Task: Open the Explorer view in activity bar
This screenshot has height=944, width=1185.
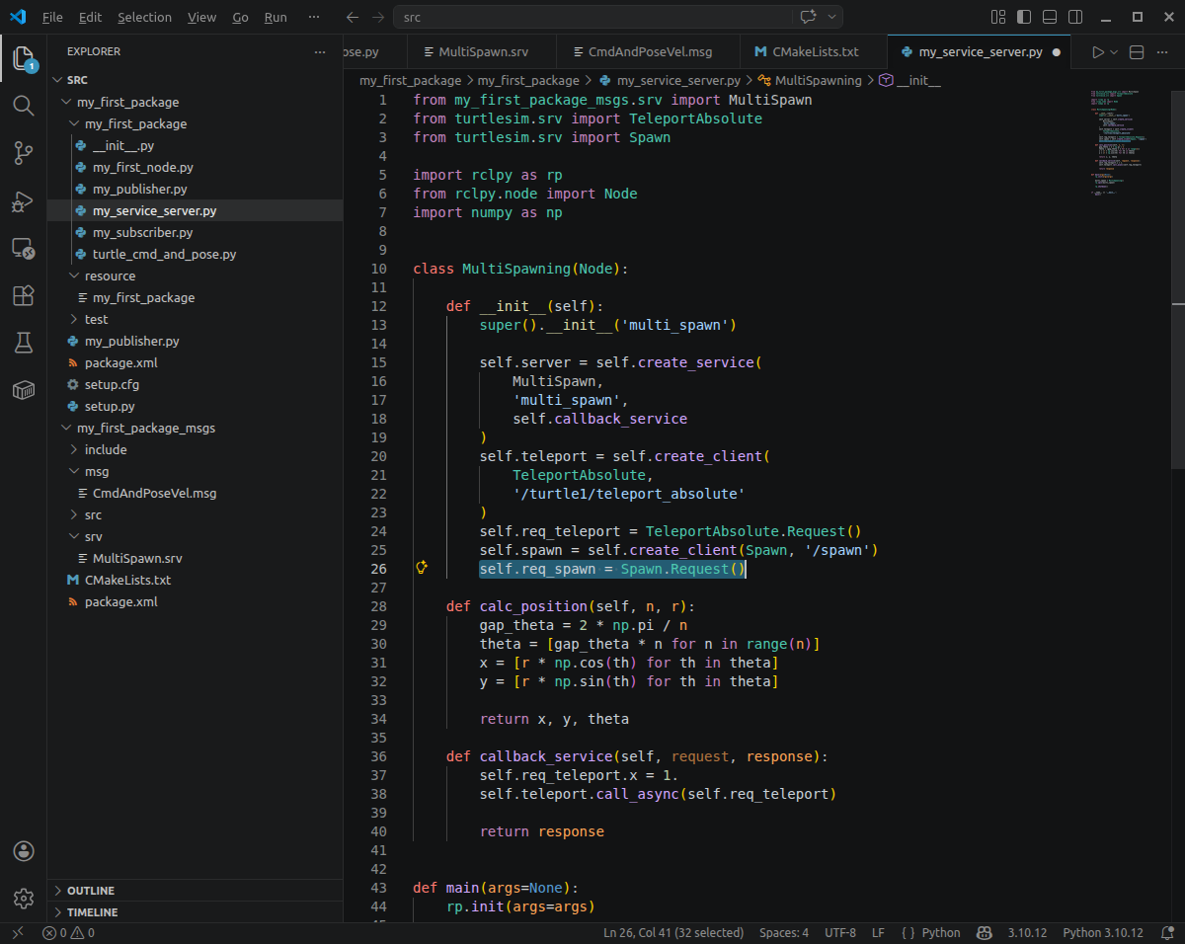Action: [x=24, y=59]
